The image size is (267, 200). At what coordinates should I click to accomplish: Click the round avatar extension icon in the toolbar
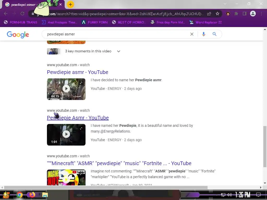(x=228, y=14)
